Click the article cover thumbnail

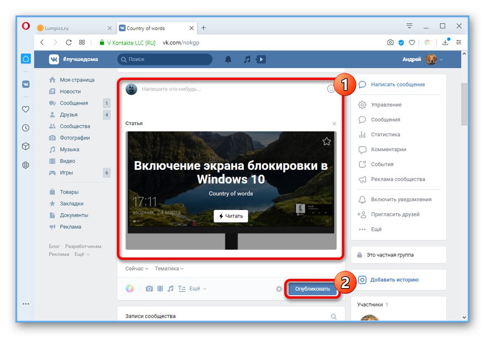pos(231,190)
